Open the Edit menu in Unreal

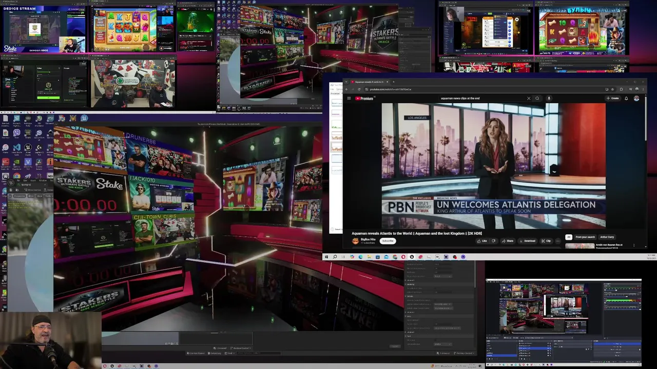pyautogui.click(x=25, y=180)
